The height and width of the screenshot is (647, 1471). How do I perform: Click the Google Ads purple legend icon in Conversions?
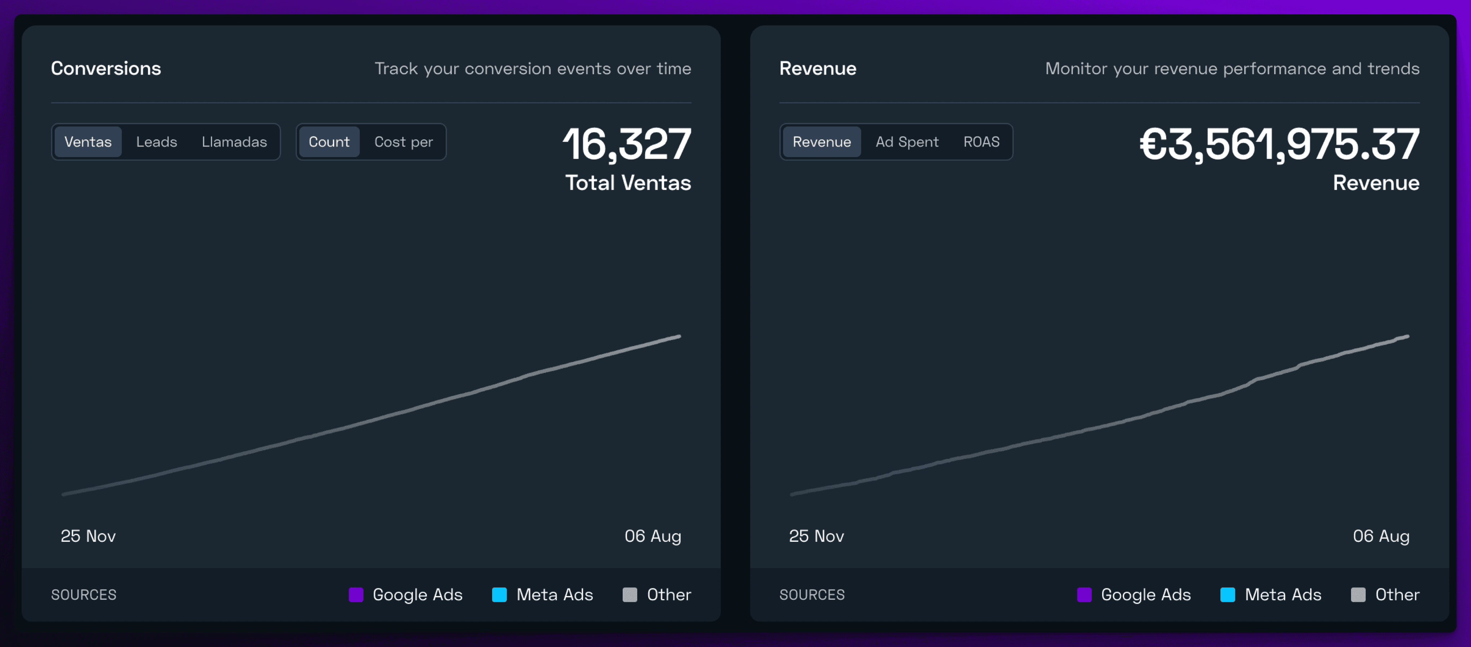357,595
